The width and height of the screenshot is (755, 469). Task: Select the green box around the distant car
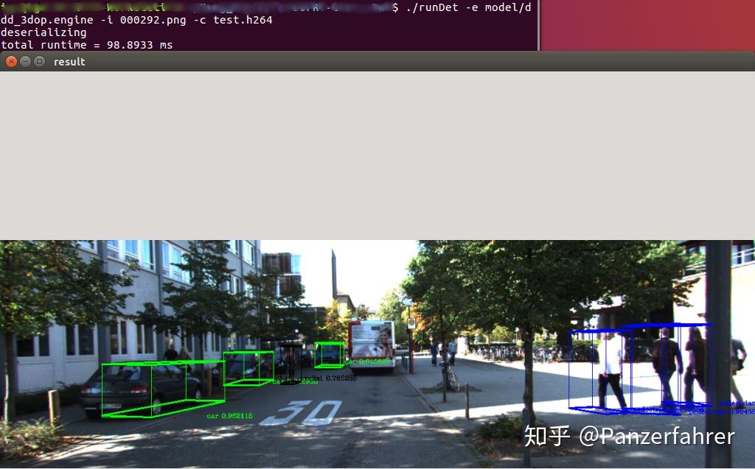point(330,356)
